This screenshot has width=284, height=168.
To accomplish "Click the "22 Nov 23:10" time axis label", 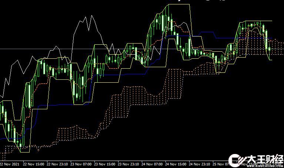I will pos(57,164).
